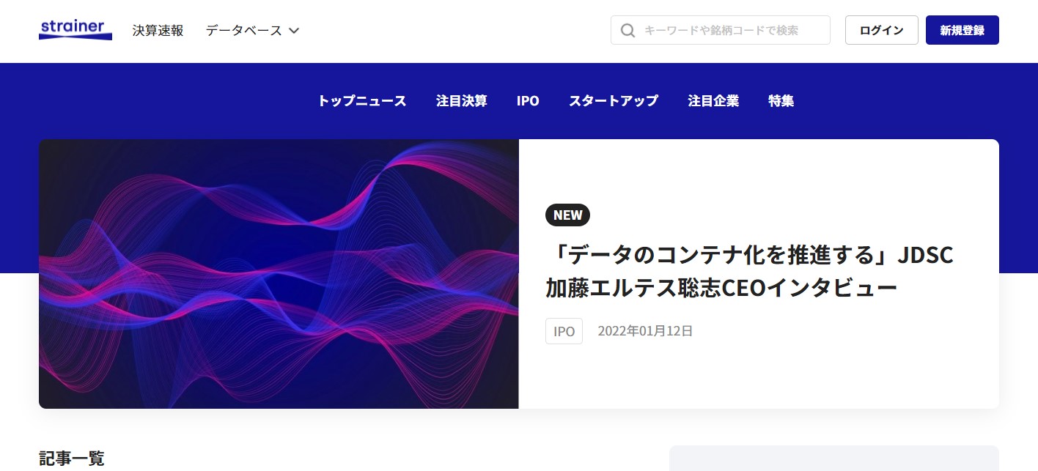
Task: Switch to the トップニュース tab
Action: pos(361,101)
